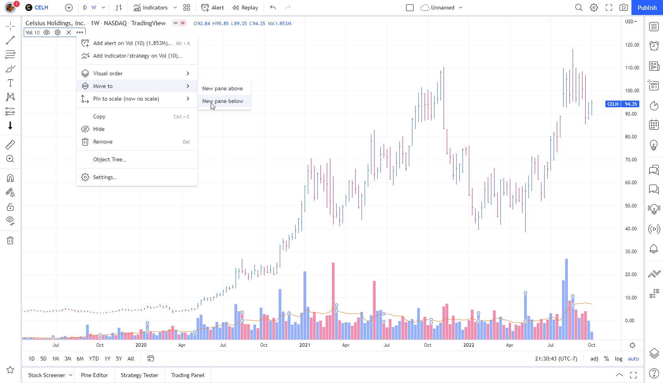Screen dimensions: 663x383
Task: Open the Trading Panel tab
Action: click(188, 375)
